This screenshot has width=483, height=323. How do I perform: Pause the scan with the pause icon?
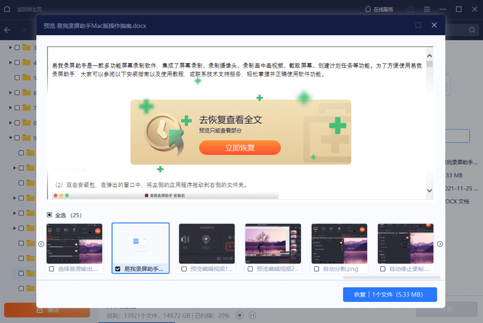coord(252,315)
